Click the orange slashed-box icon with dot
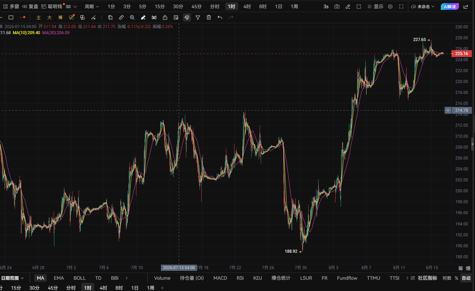 pos(71,17)
